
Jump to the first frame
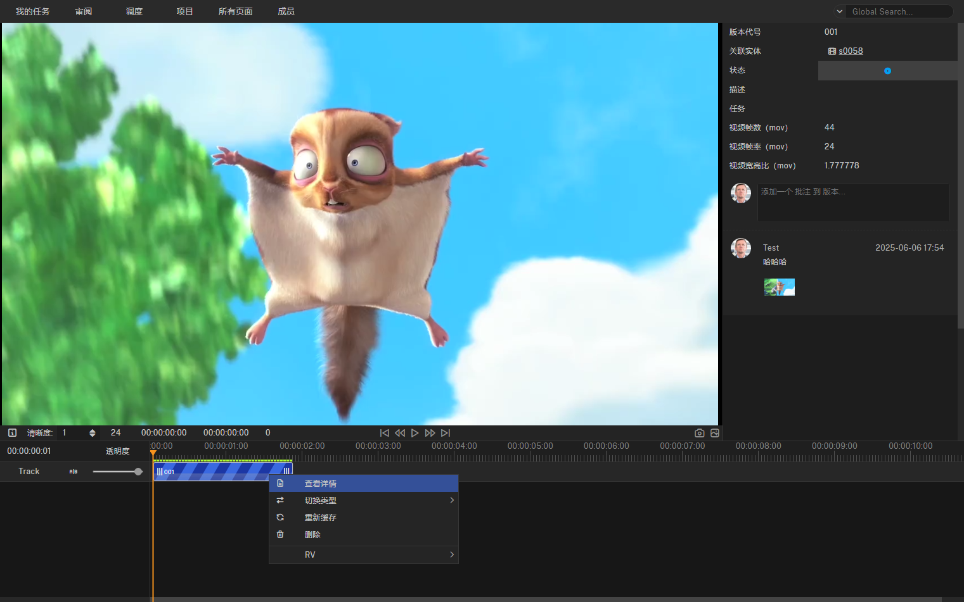click(384, 433)
